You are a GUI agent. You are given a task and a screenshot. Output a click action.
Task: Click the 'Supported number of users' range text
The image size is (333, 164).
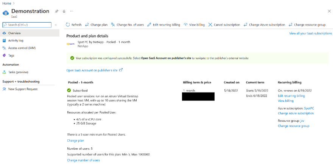click(x=108, y=155)
